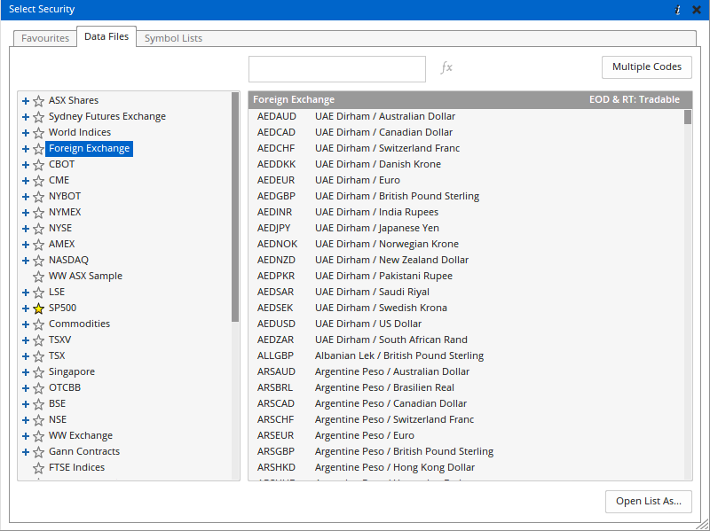Screen dimensions: 710x531
Task: Select the ARSHKD Hong Kong Dollar row
Action: point(467,467)
